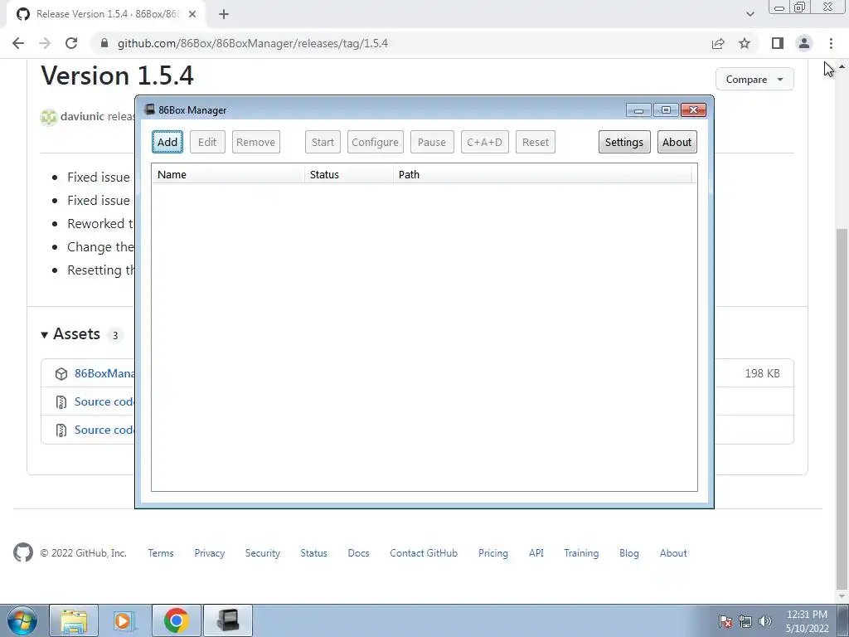Image resolution: width=849 pixels, height=637 pixels.
Task: Click the Action Center flag tray icon
Action: point(725,621)
